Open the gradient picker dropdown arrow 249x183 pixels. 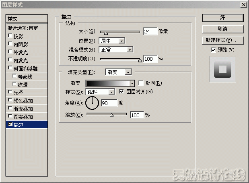[x=132, y=83]
